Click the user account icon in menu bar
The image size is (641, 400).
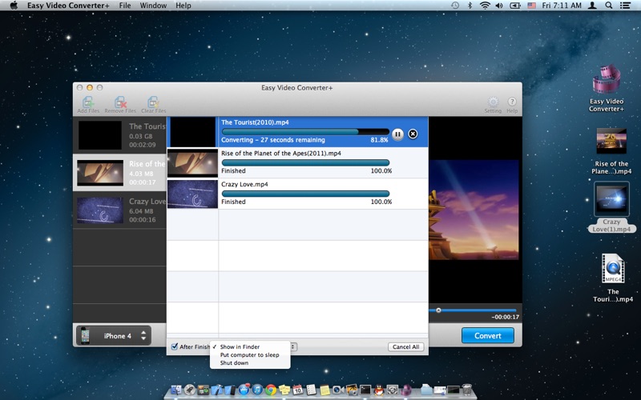click(x=592, y=6)
